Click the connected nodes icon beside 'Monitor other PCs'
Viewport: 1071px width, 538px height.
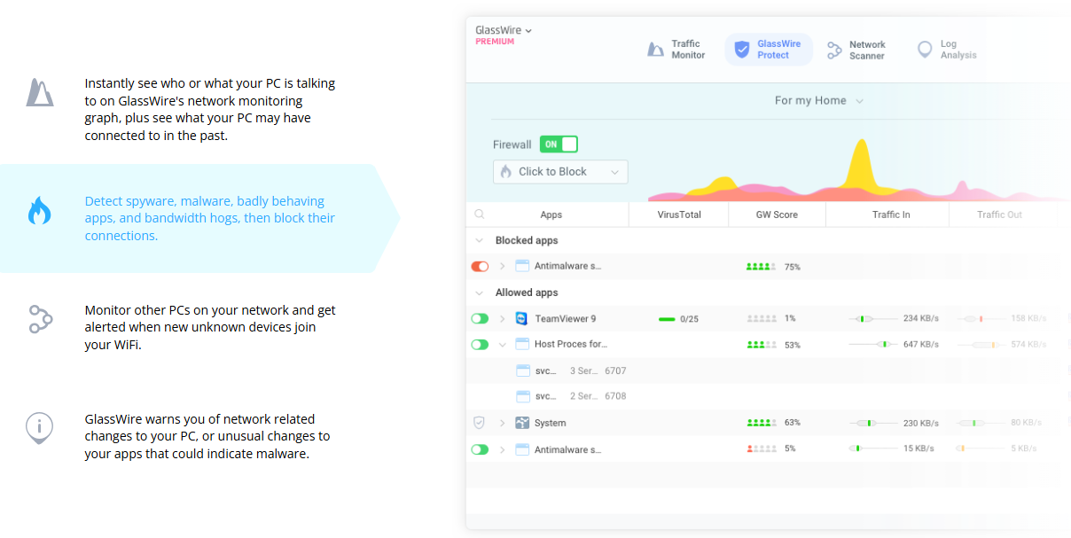[40, 319]
